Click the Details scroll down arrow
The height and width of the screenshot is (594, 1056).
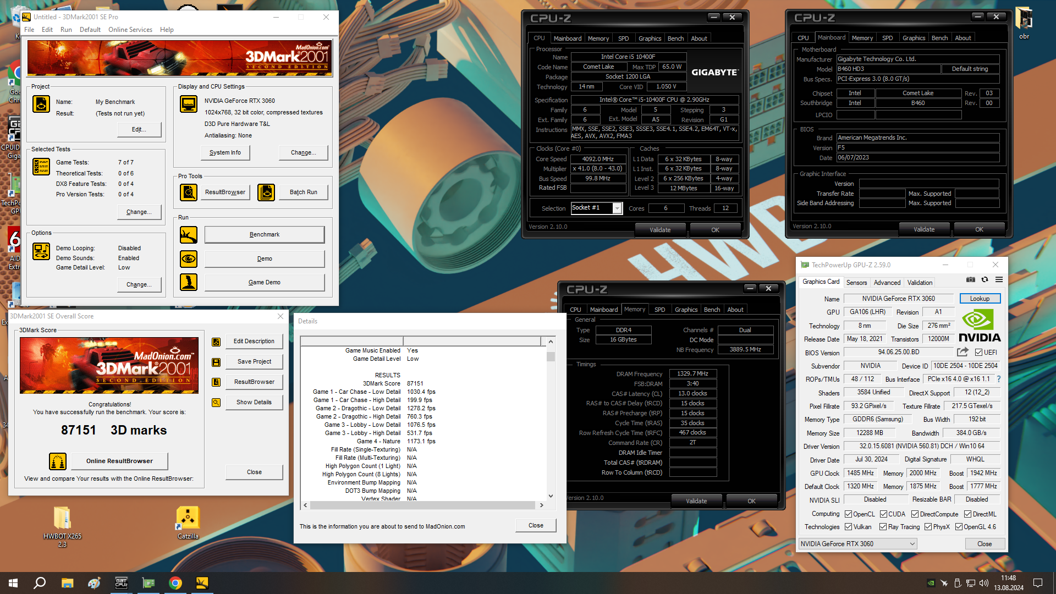551,496
